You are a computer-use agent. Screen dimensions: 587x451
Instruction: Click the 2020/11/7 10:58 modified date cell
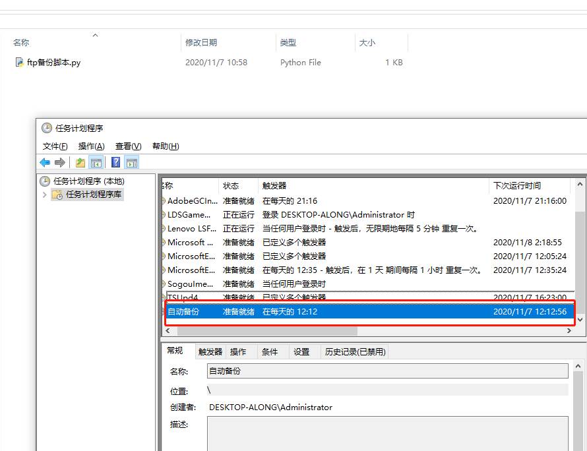tap(216, 63)
